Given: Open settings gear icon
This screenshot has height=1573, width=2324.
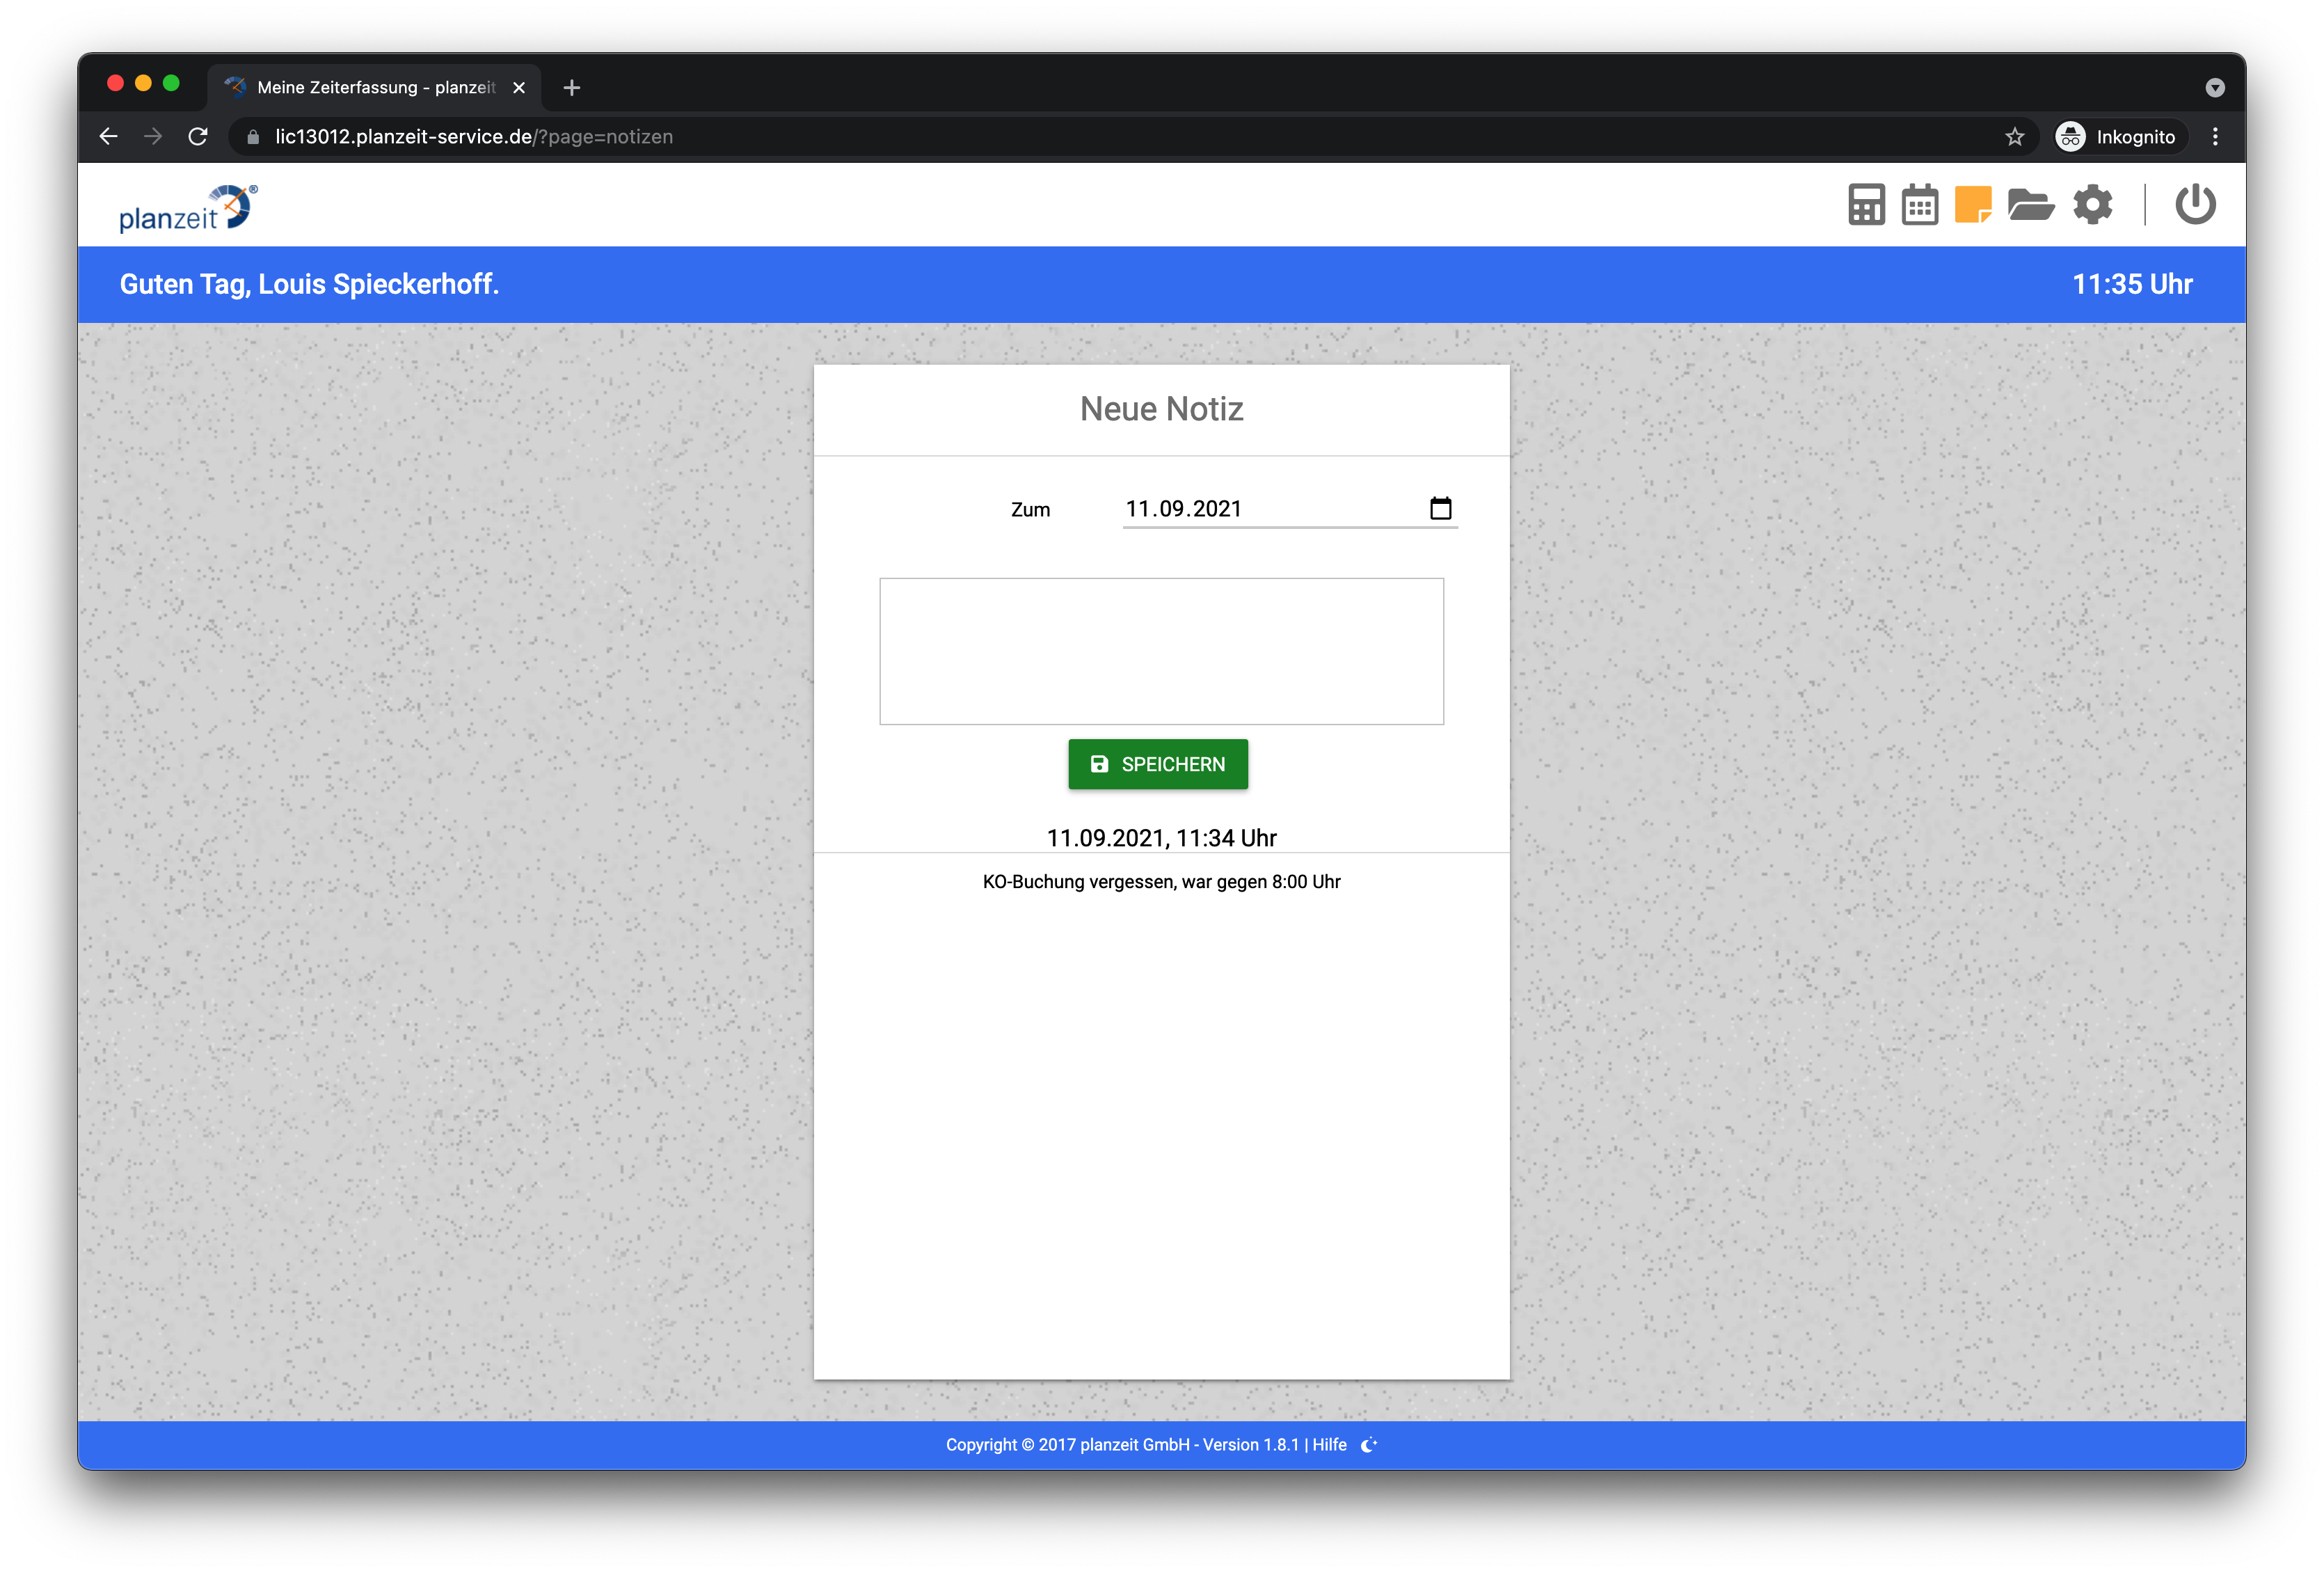Looking at the screenshot, I should [x=2092, y=205].
